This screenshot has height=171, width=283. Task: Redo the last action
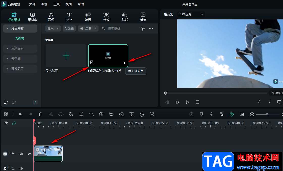(x=31, y=114)
